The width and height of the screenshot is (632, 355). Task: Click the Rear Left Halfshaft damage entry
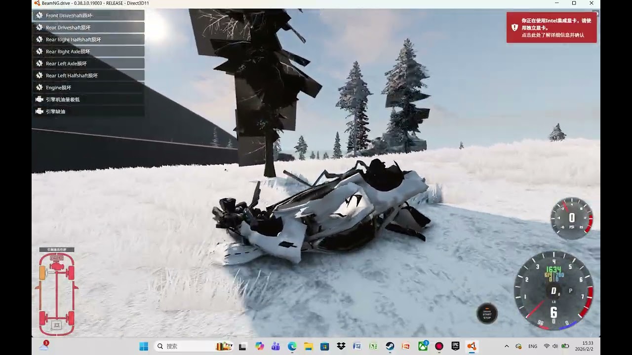click(x=89, y=75)
